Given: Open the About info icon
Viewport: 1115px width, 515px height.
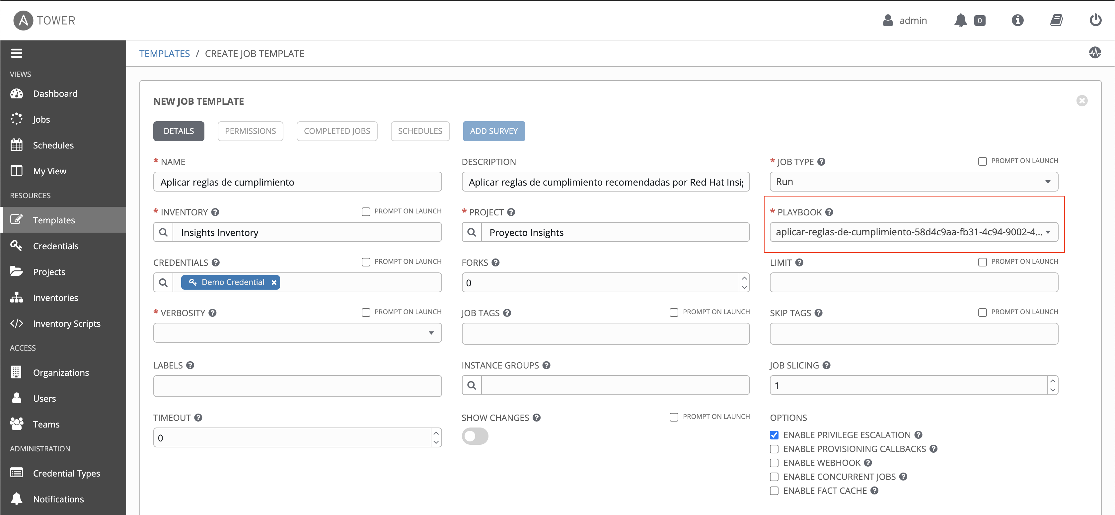Looking at the screenshot, I should (1018, 20).
